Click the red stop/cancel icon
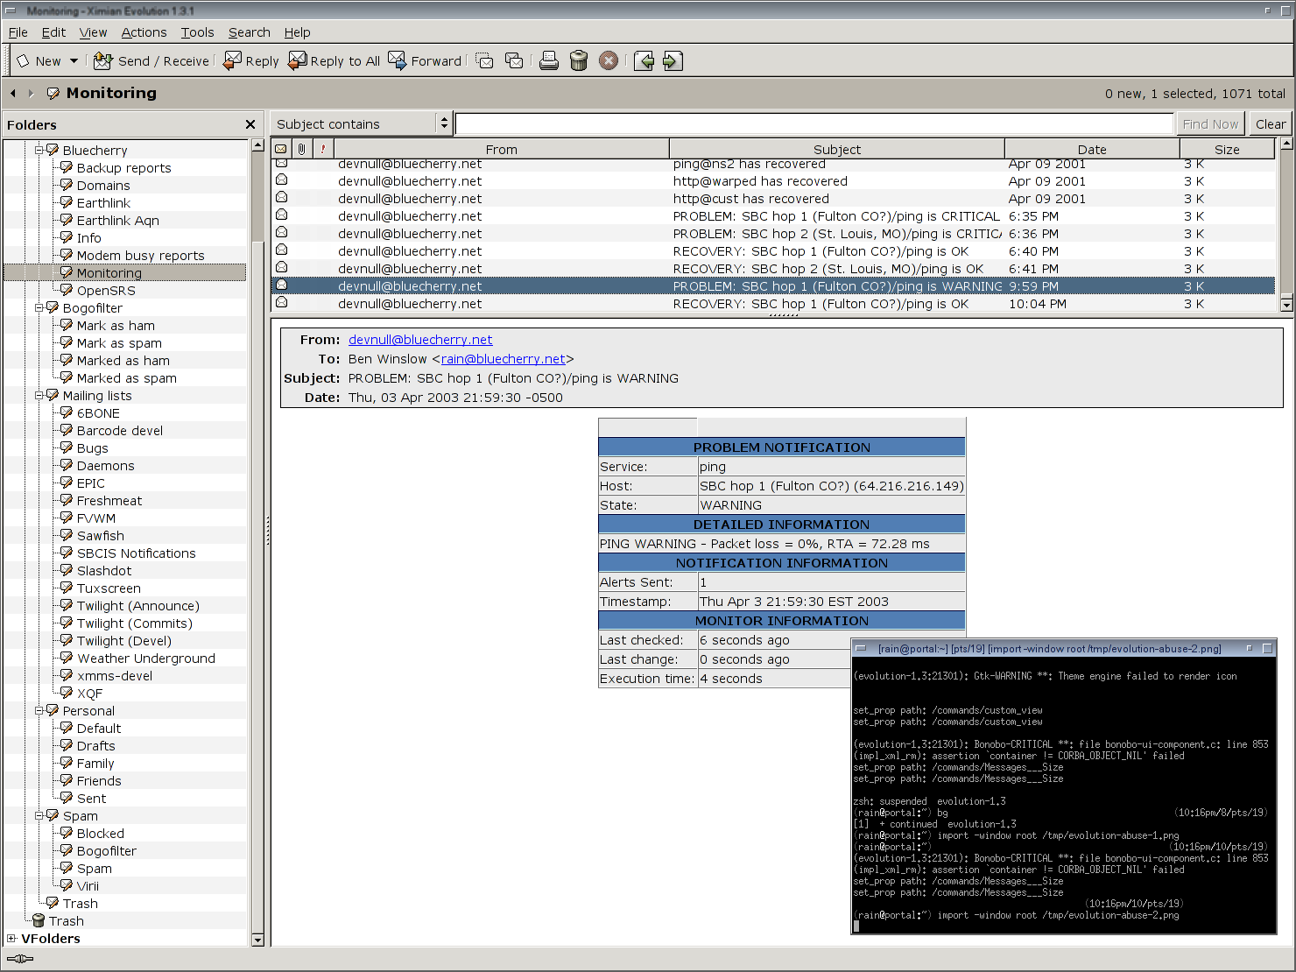 point(609,61)
